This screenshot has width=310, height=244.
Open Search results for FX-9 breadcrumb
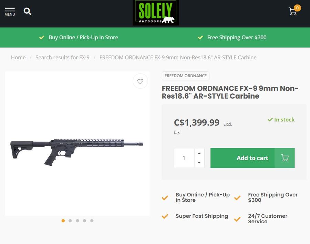(62, 58)
